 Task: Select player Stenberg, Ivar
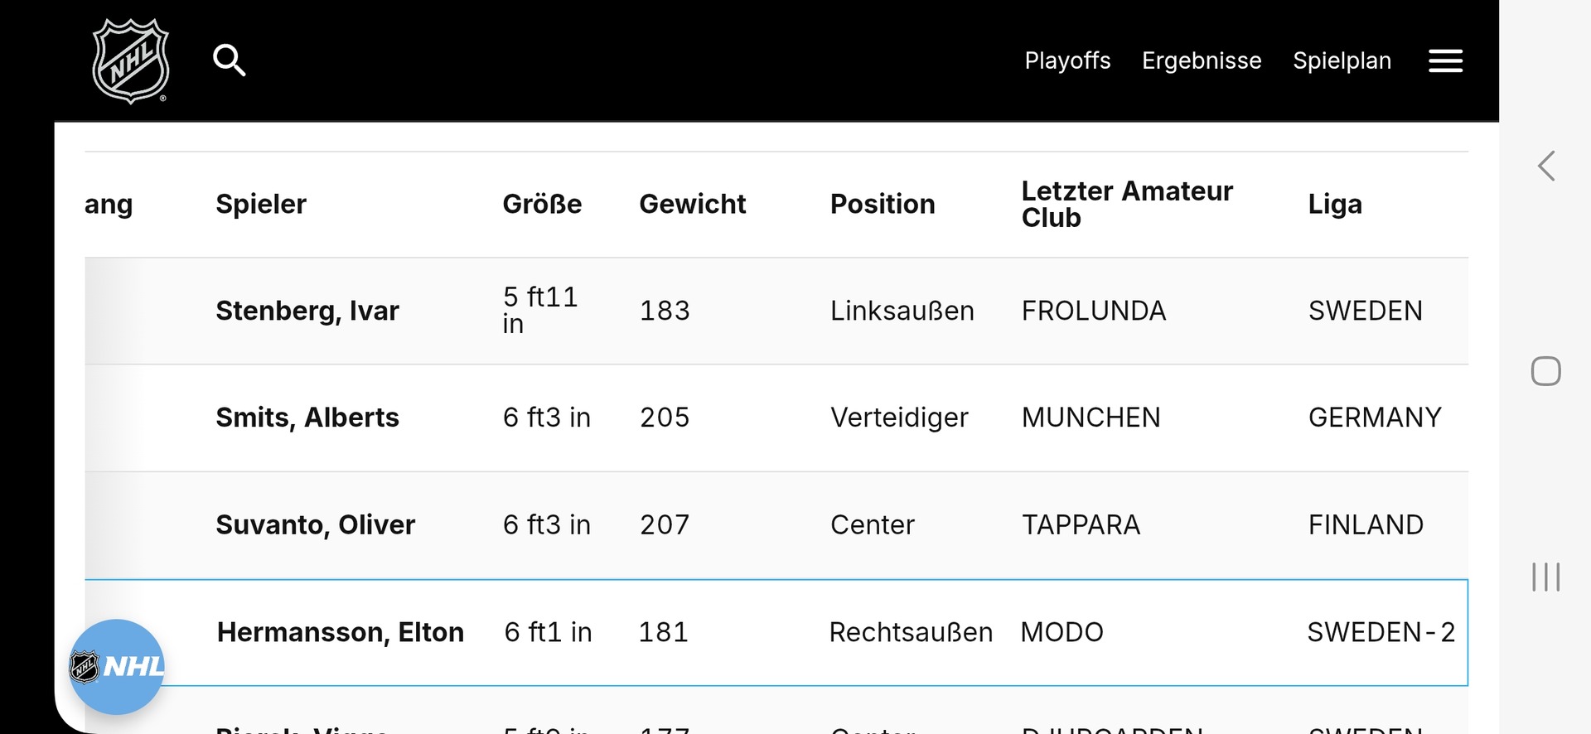(307, 311)
